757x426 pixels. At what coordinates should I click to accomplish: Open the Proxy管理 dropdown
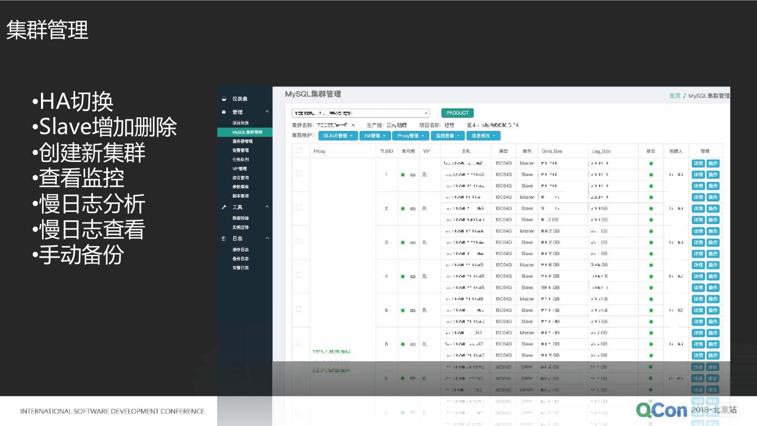point(411,136)
